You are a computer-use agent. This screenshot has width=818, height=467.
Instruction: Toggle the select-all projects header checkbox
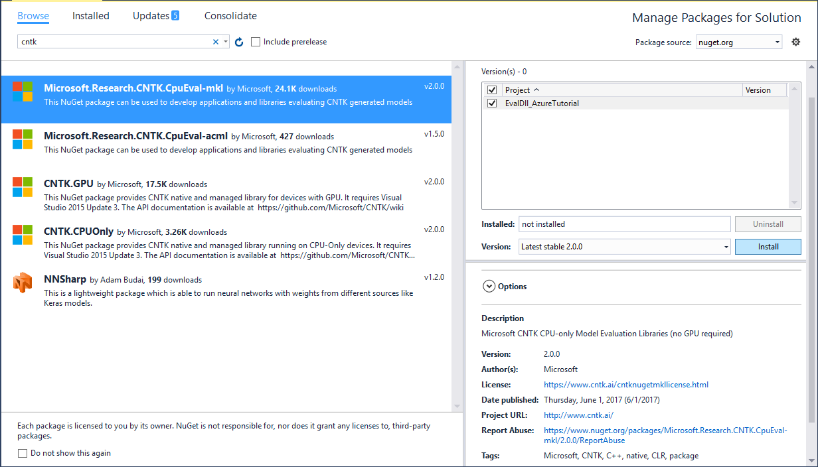[492, 89]
